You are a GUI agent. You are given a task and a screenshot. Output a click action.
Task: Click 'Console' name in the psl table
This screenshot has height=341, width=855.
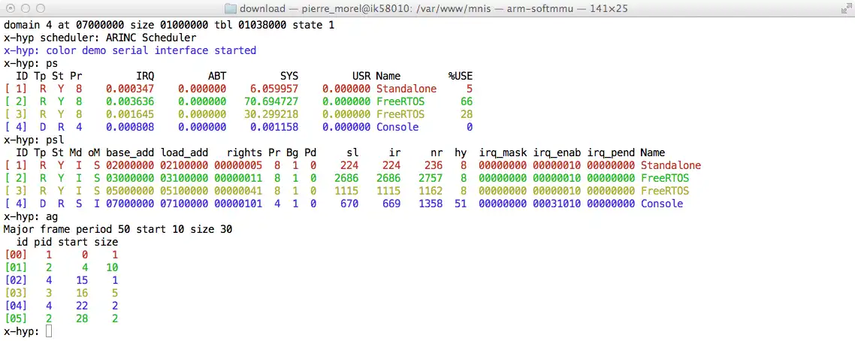tap(662, 204)
